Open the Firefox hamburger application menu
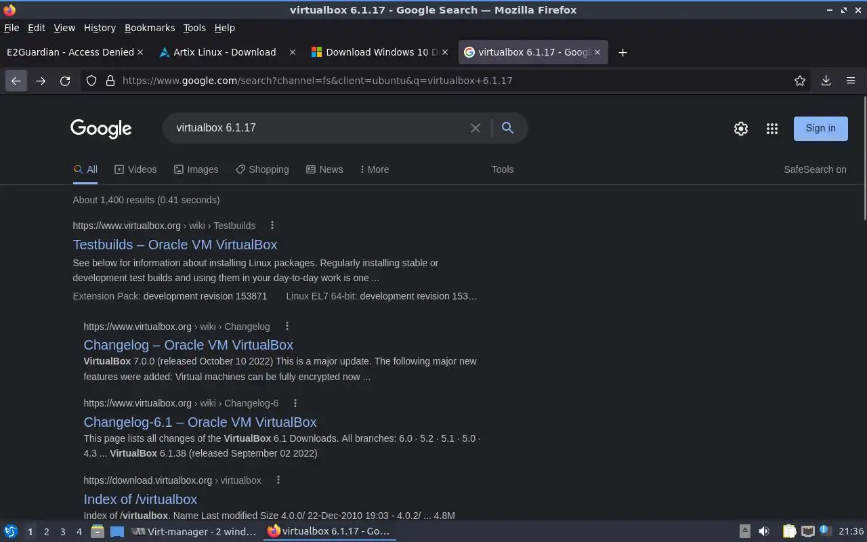The height and width of the screenshot is (542, 867). [851, 81]
